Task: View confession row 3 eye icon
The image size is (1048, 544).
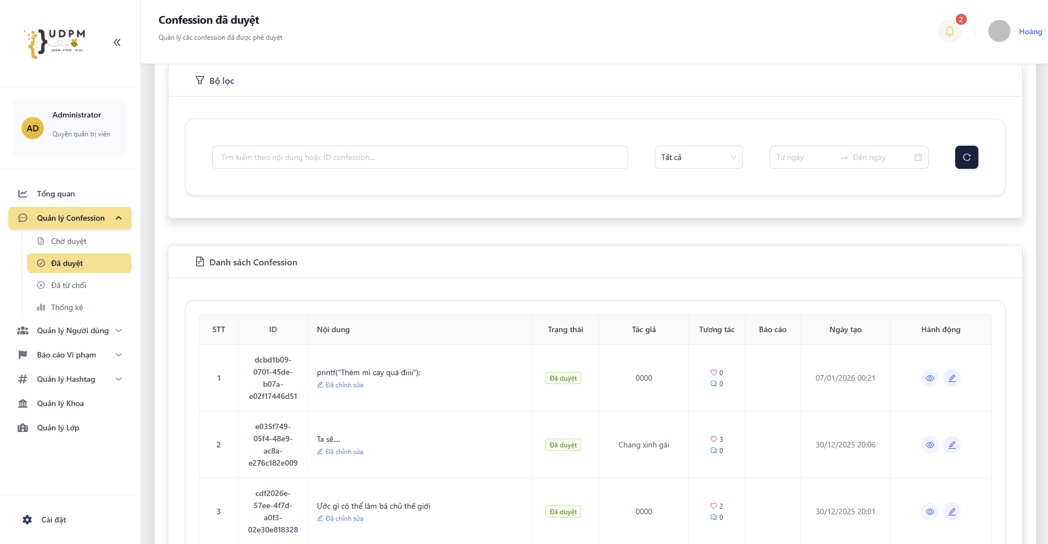Action: pyautogui.click(x=930, y=511)
